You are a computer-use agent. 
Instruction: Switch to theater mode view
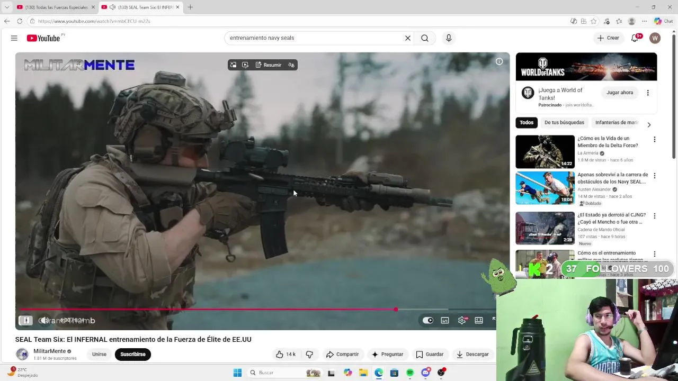479,320
